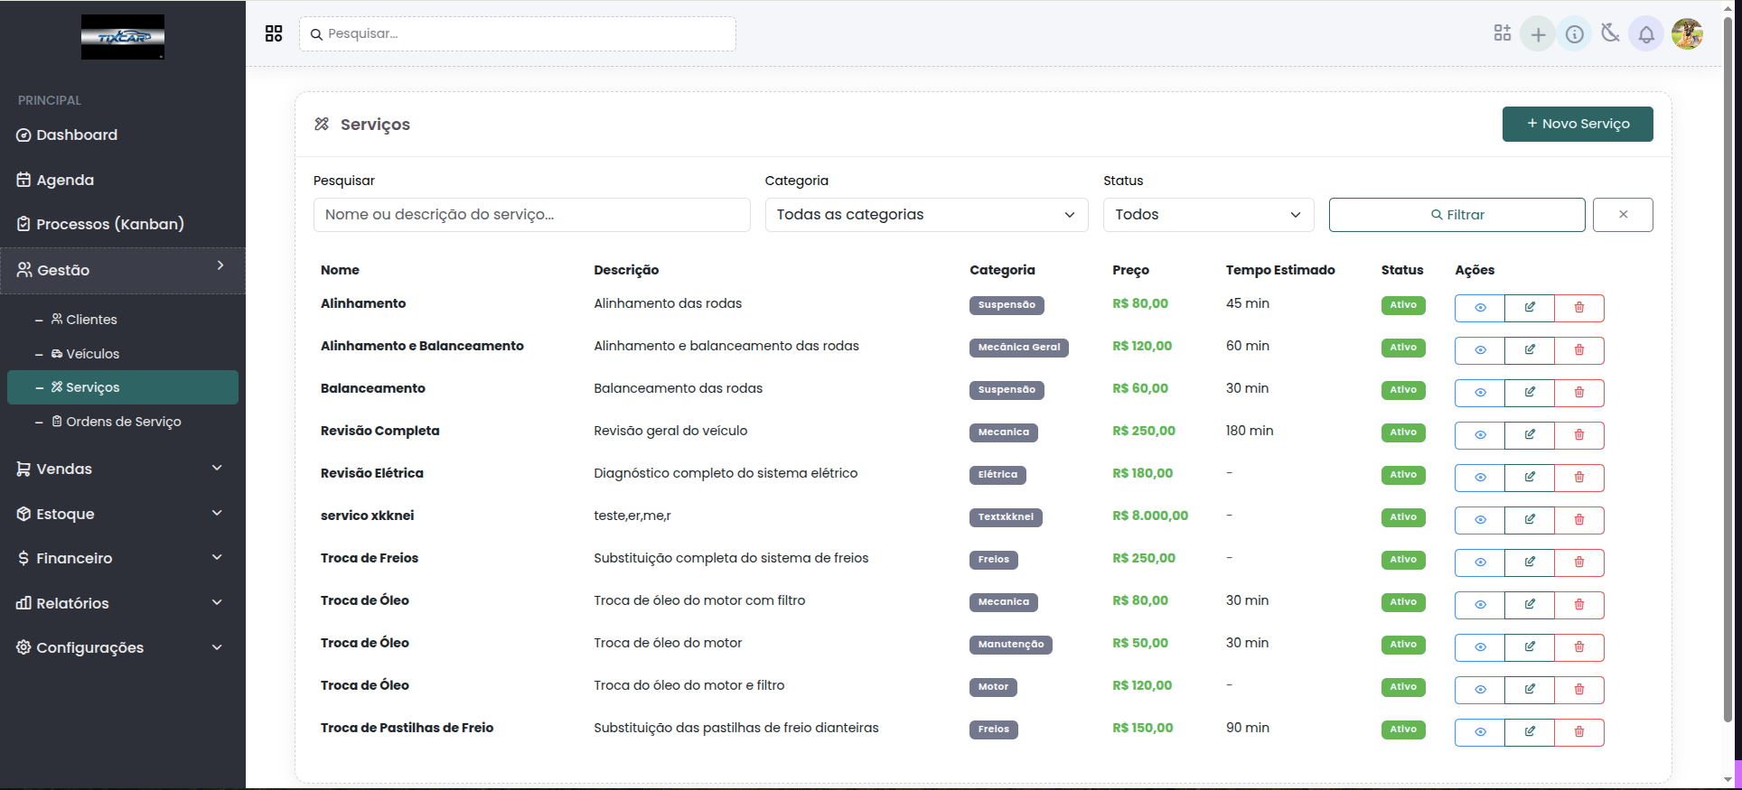
Task: Click the user avatar picture
Action: pyautogui.click(x=1686, y=34)
